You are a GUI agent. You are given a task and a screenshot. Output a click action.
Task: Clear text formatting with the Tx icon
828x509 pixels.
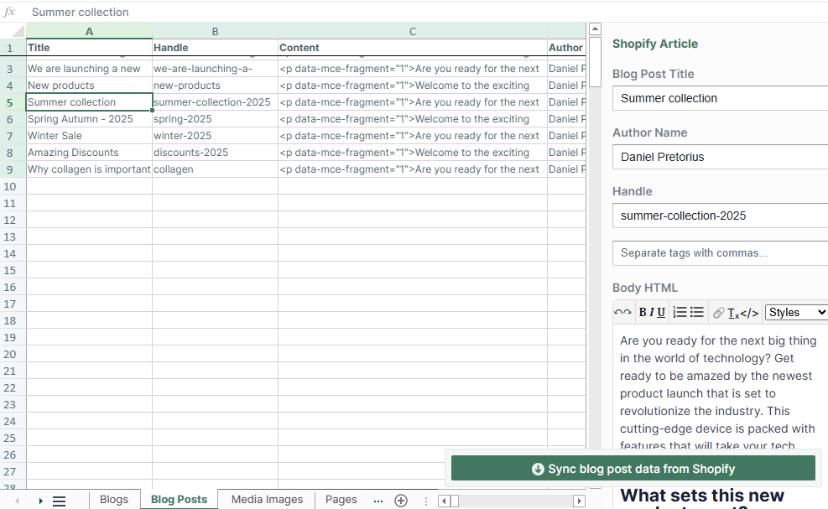733,312
